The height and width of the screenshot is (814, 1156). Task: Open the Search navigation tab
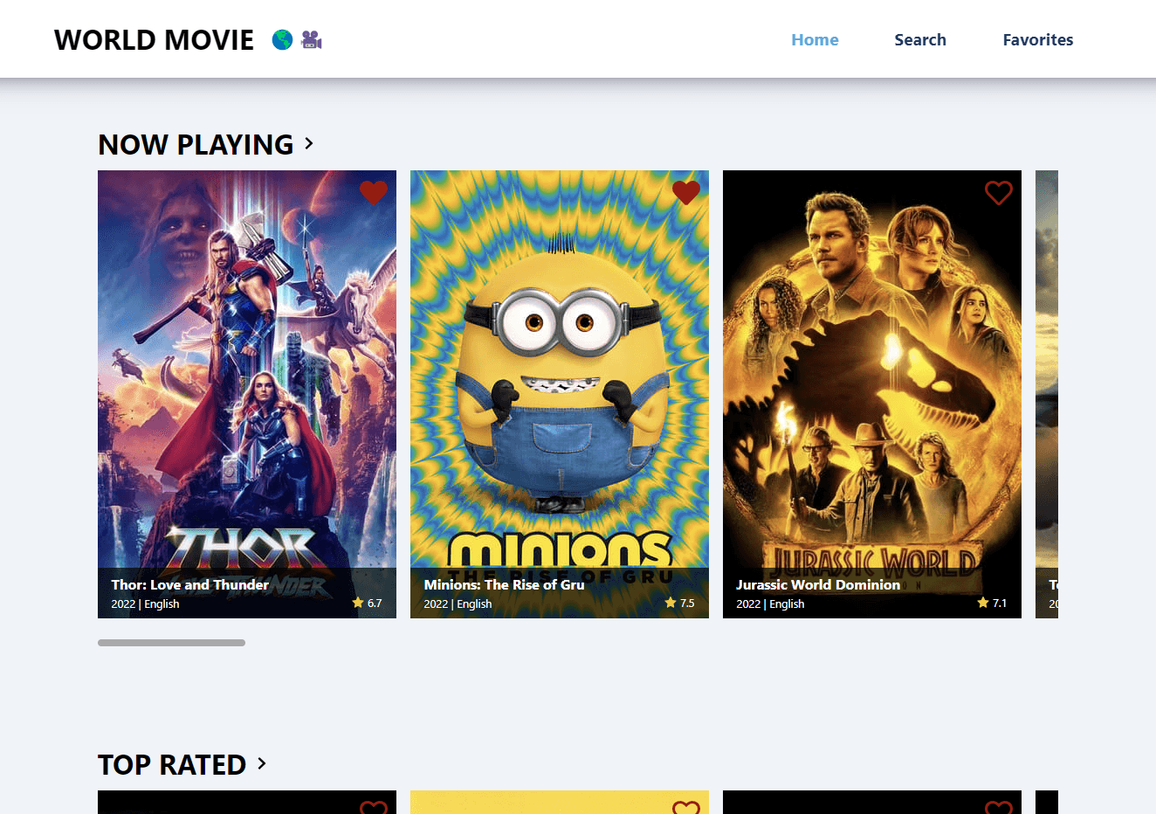[920, 39]
